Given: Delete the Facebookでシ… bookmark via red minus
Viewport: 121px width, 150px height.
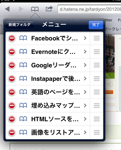Looking at the screenshot, I should (12, 38).
